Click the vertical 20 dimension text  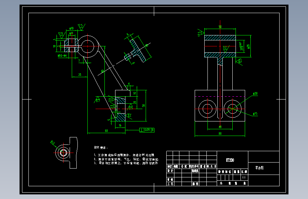coord(135,102)
